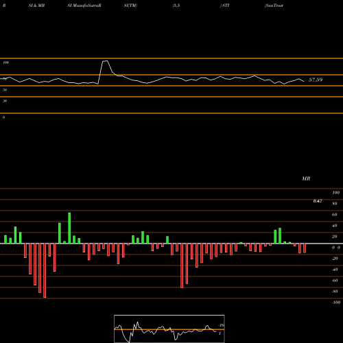Click the 50 label on RSI axis
Viewport: 343px width, 343px height.
coord(5,90)
